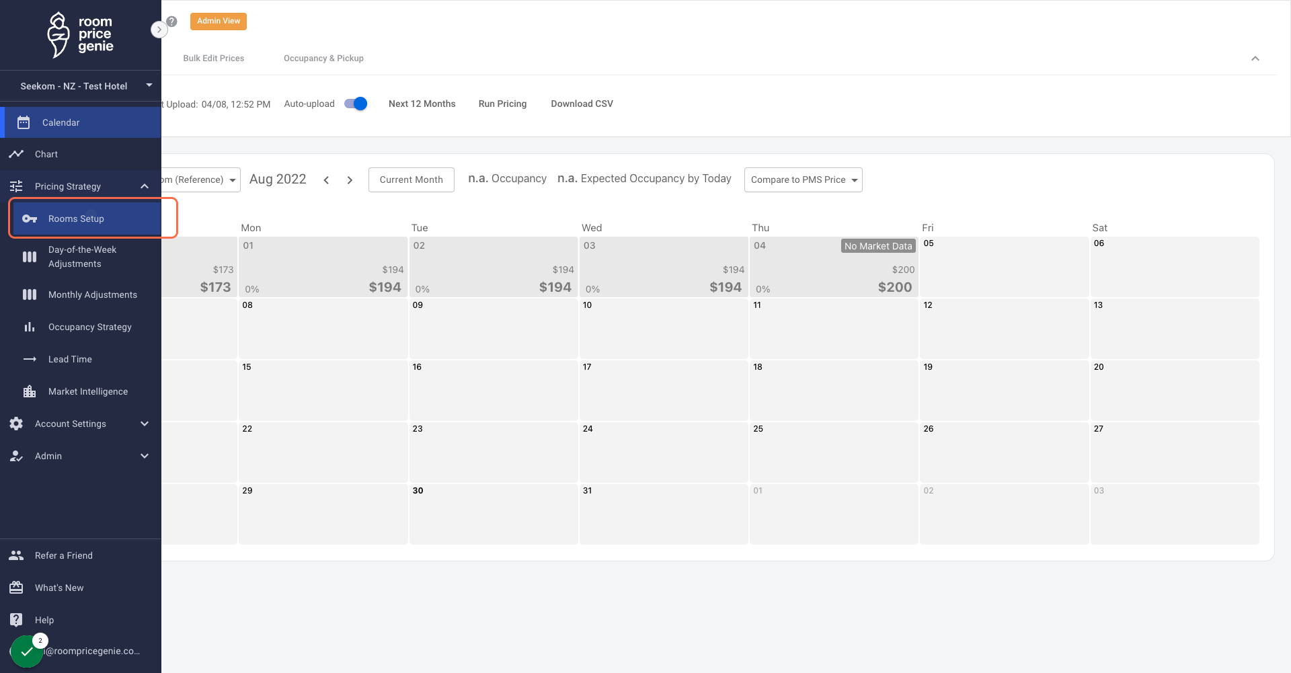Screen dimensions: 1291x673
Task: Click the Lead Time arrow icon
Action: click(x=30, y=359)
